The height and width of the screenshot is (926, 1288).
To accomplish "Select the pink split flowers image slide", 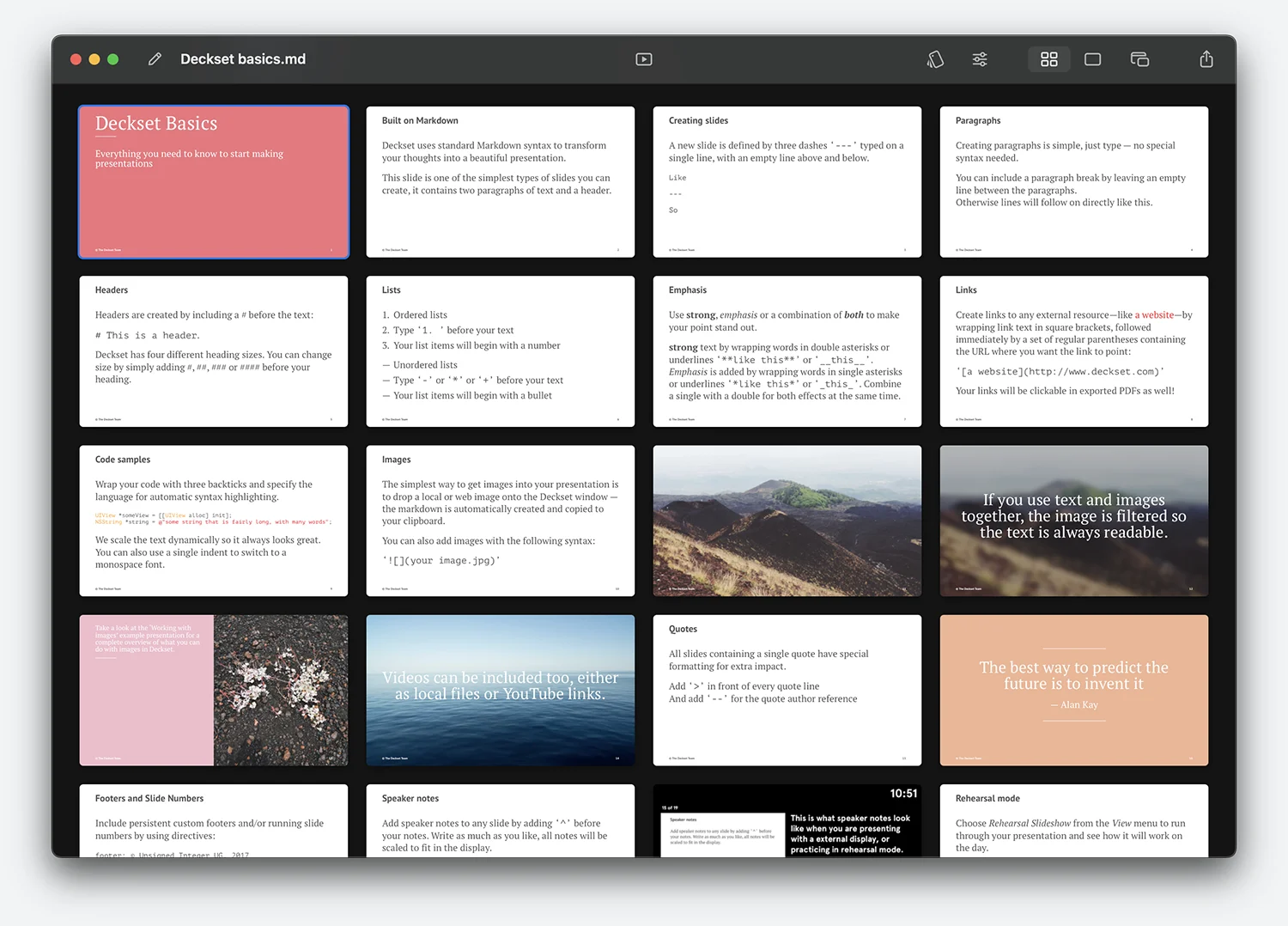I will tap(214, 690).
